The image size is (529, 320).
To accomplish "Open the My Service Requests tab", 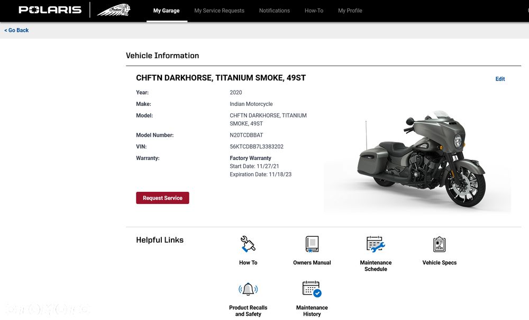I will point(220,11).
